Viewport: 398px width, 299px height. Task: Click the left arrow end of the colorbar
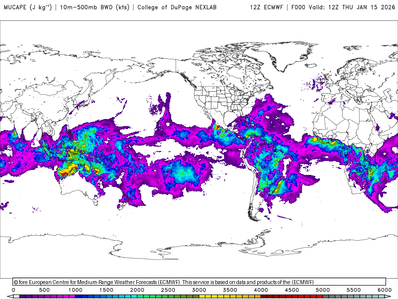coord(9,296)
